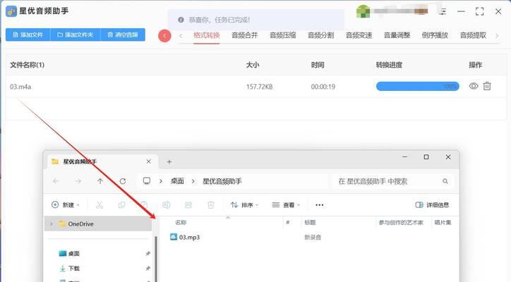
Task: Click the 星优音频助手 app logo icon
Action: [11, 11]
